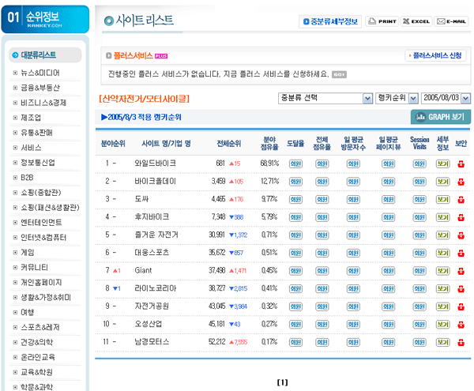474x391 pixels.
Task: Click 와일드바이크 site name
Action: (156, 164)
